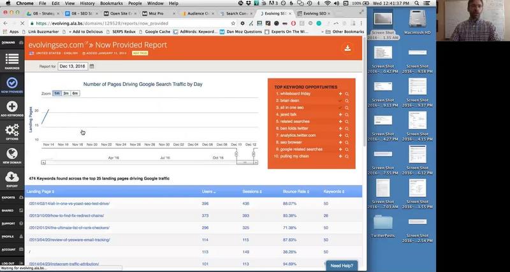The height and width of the screenshot is (272, 510).
Task: Open the Account sidebar item
Action: pyautogui.click(x=12, y=249)
